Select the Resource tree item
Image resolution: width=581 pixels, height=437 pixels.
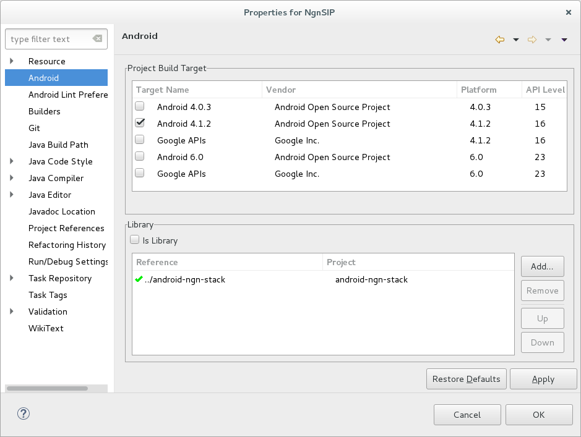point(46,61)
